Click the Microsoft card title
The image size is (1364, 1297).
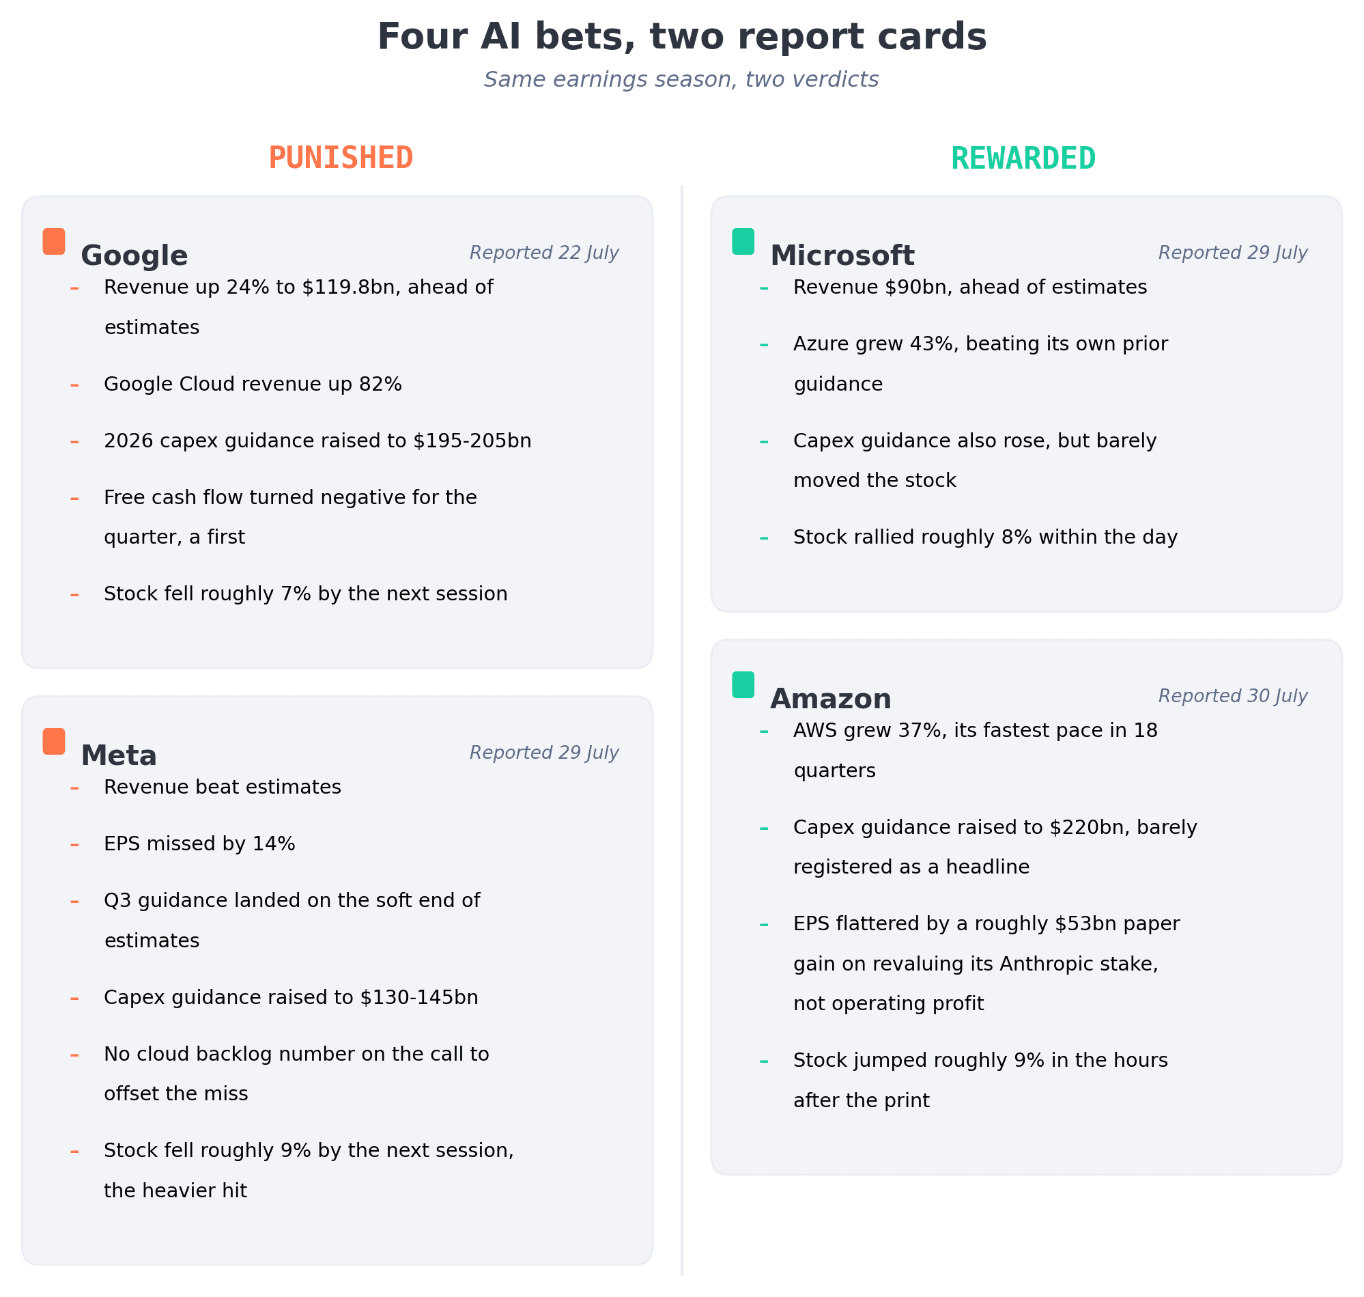click(842, 256)
